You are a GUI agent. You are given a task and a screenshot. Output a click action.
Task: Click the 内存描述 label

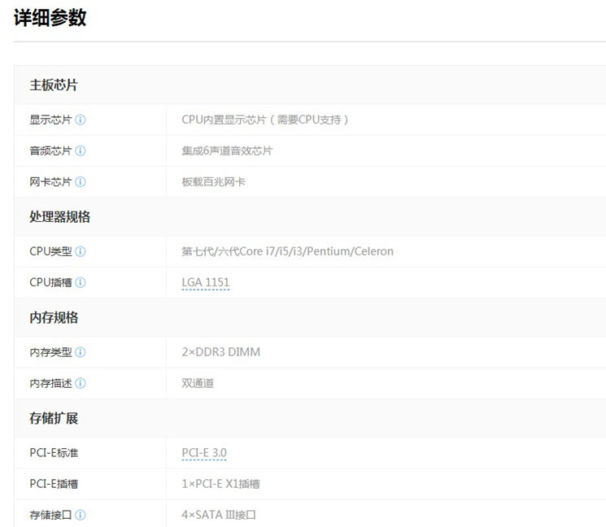coord(50,383)
